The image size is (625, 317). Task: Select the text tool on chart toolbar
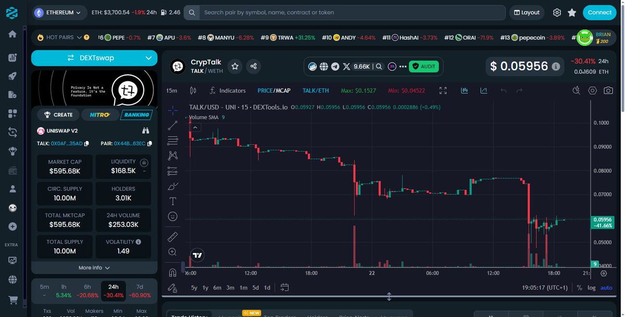pos(172,201)
